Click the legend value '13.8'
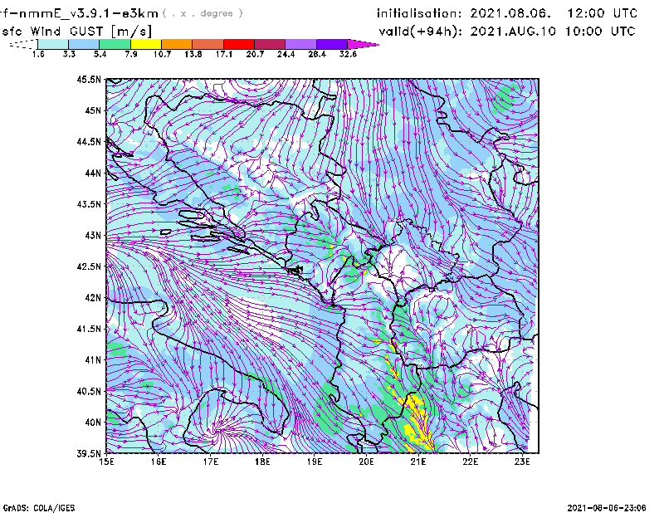 (x=193, y=54)
